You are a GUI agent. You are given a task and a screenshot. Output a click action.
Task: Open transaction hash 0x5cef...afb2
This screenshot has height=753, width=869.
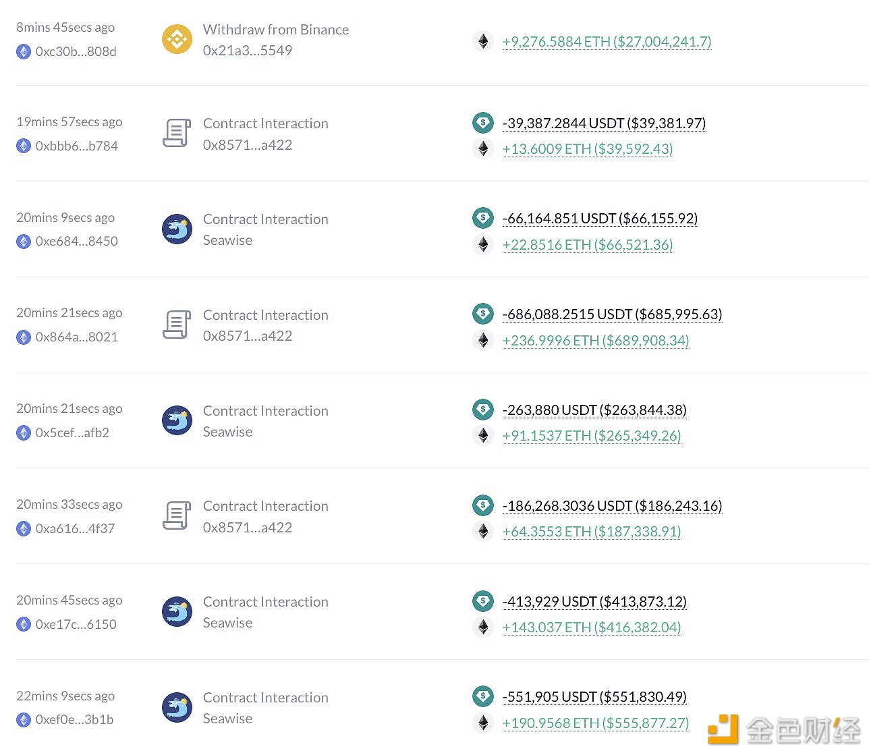click(x=73, y=433)
